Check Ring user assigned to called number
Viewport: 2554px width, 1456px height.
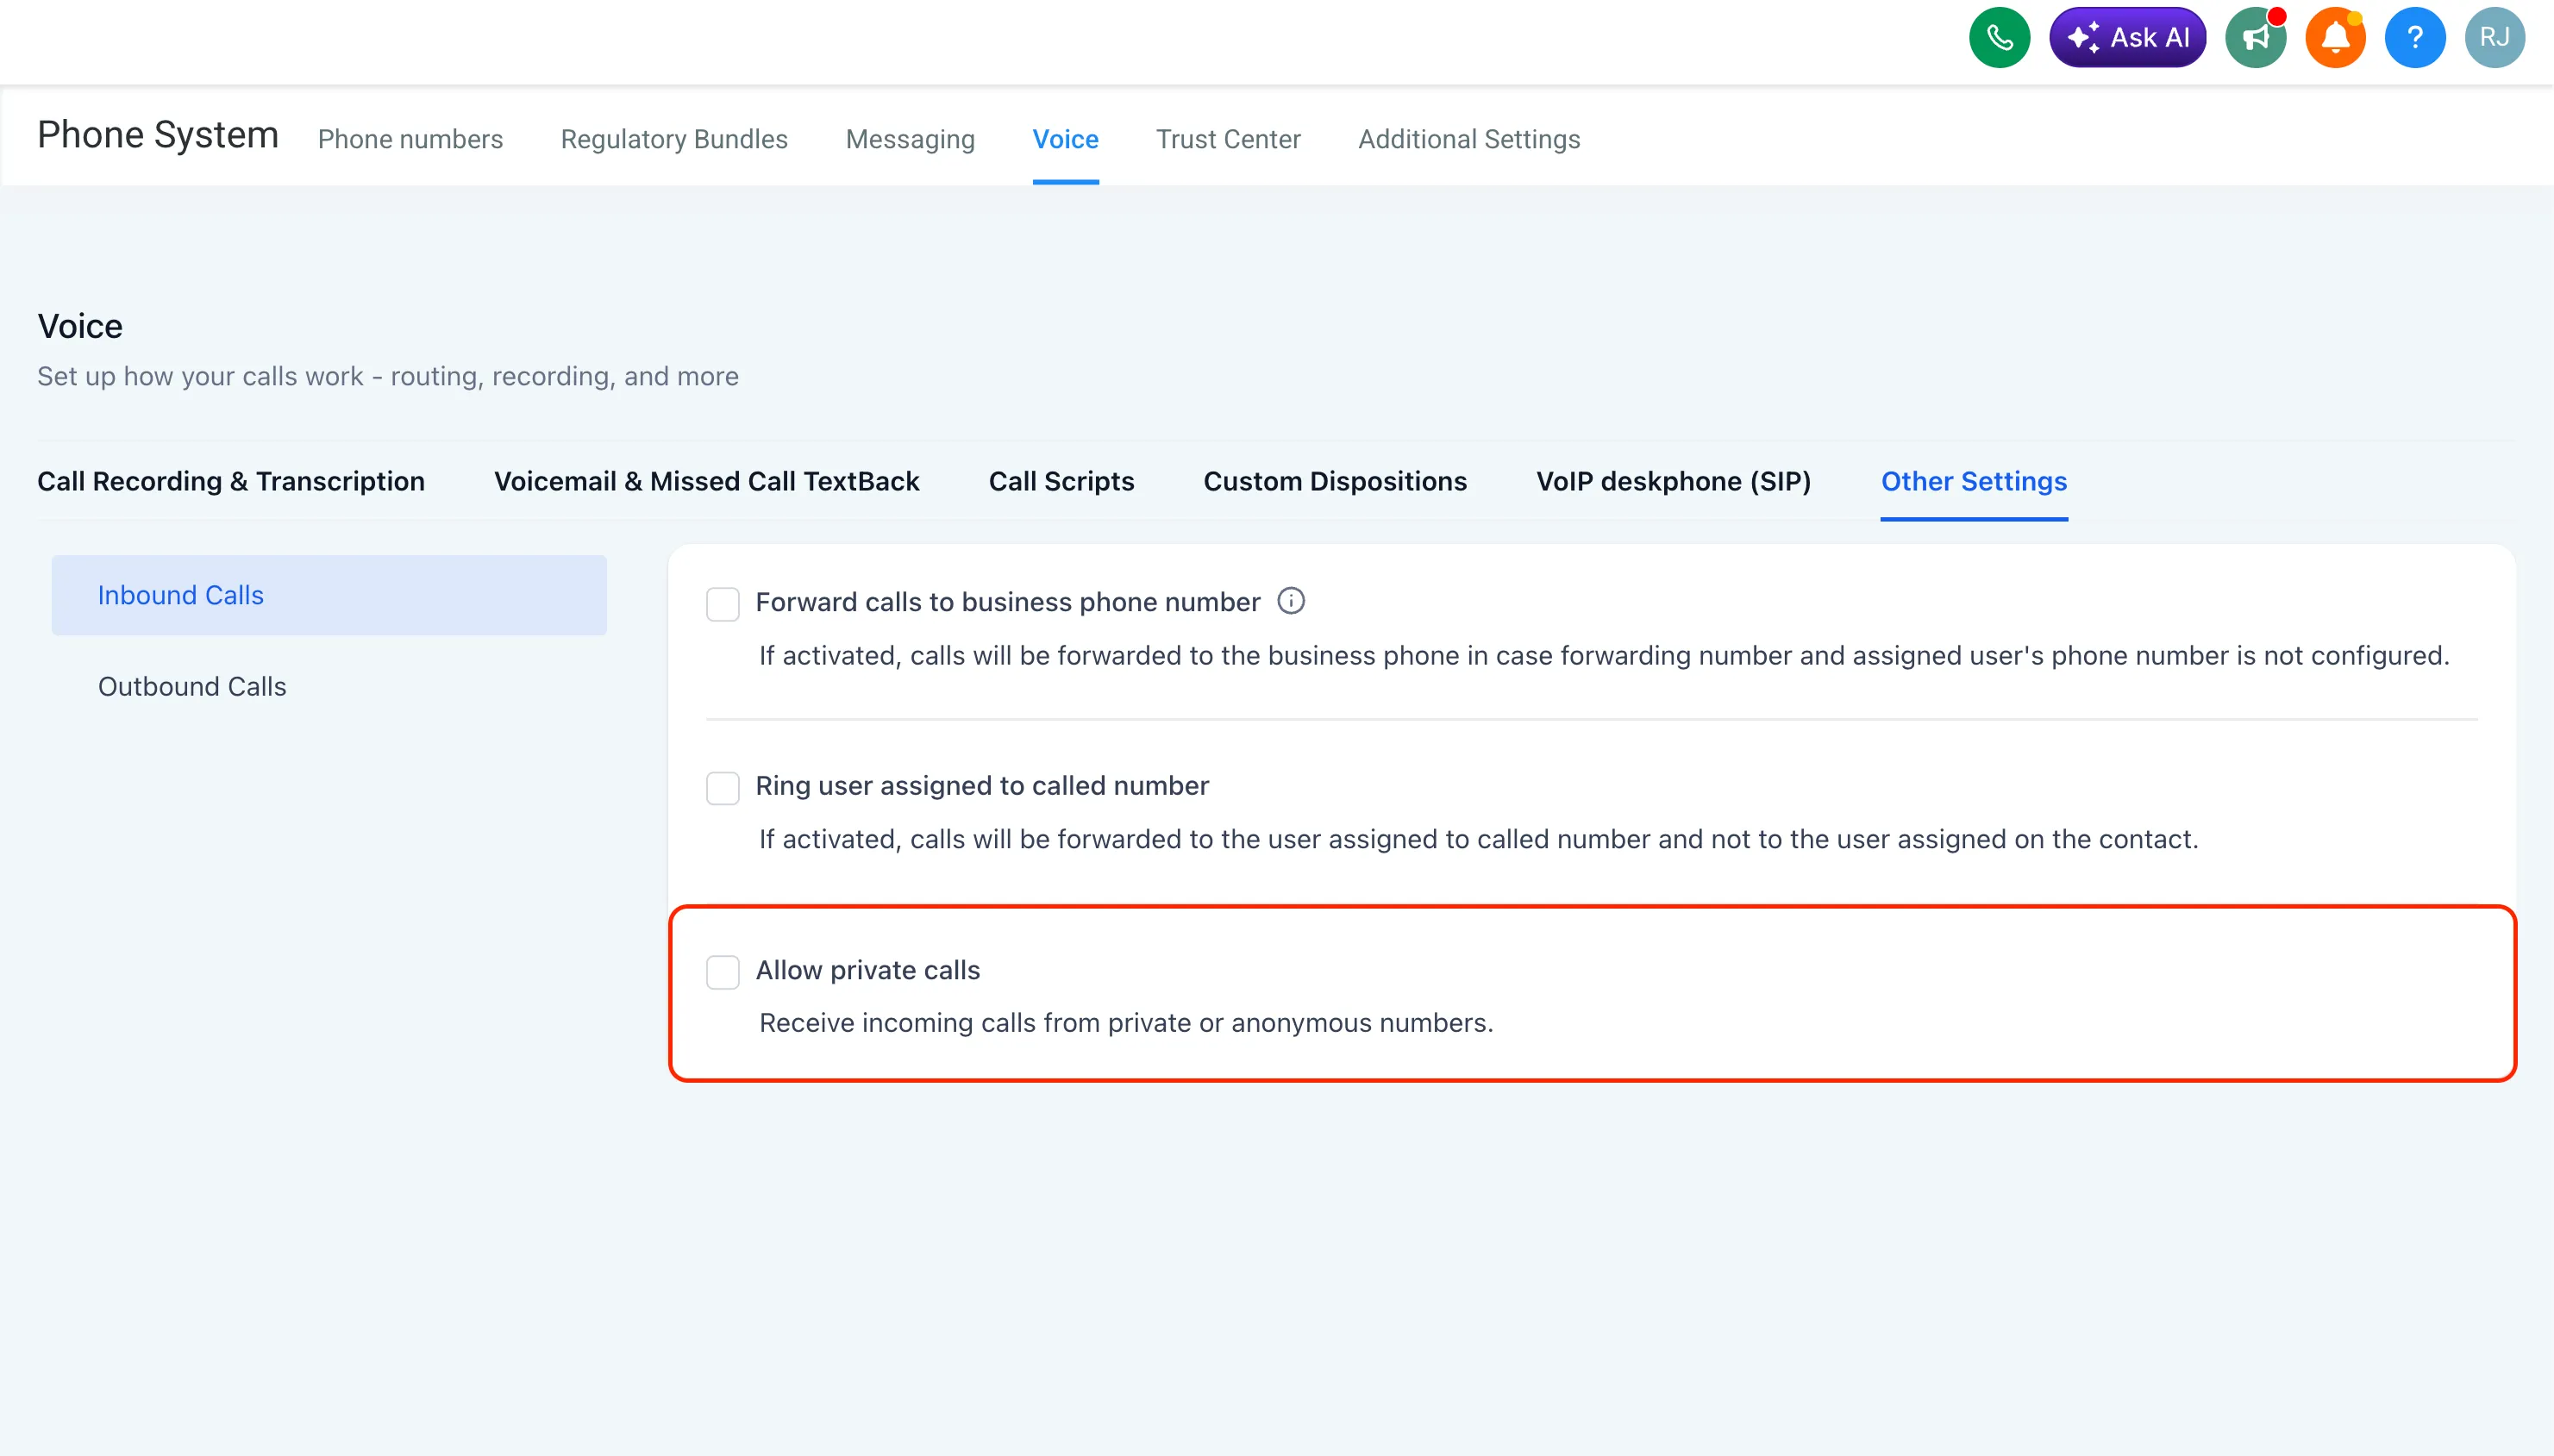click(722, 788)
